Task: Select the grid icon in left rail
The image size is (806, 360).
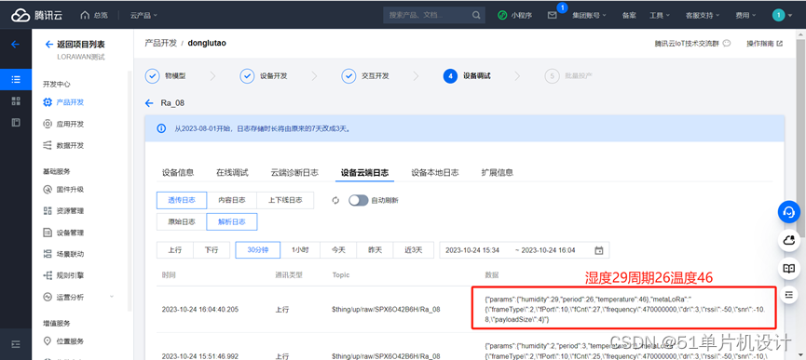Action: point(16,101)
